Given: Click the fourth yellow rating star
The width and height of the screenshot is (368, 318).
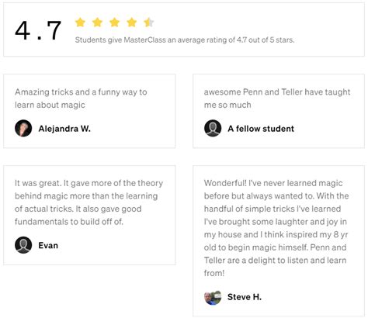Looking at the screenshot, I should [132, 22].
